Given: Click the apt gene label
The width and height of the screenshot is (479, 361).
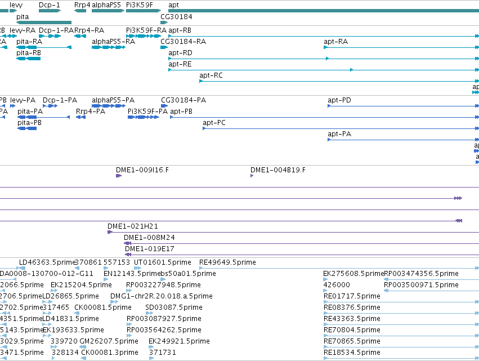Looking at the screenshot, I should 173,5.
